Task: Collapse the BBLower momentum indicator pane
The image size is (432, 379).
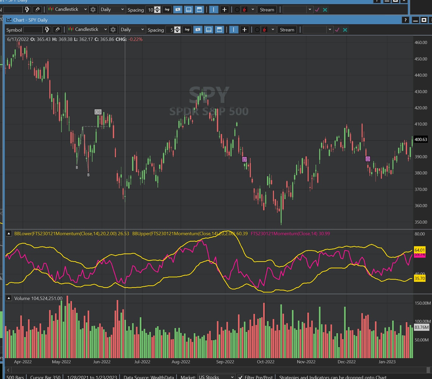Action: tap(9, 234)
